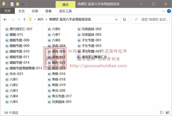Click the Word document icon of 课堂笔记整理汇总

79,57
